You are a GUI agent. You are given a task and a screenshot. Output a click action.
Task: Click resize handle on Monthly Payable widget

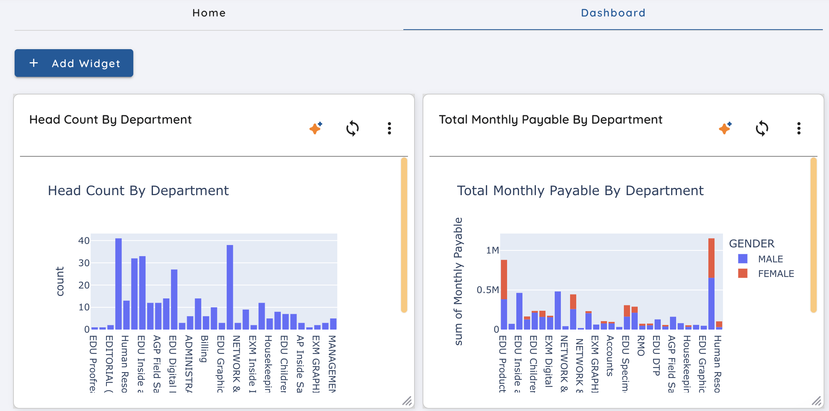click(x=816, y=401)
